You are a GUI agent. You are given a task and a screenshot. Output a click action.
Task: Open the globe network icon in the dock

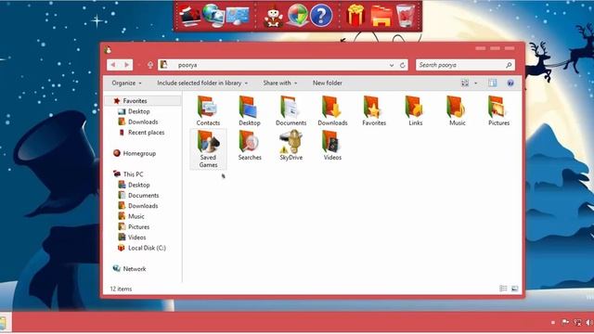coord(213,15)
